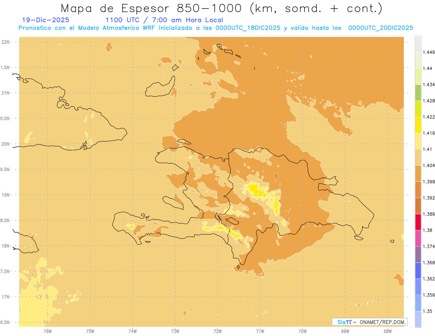Click the colorbar value '1.434'

(x=428, y=84)
